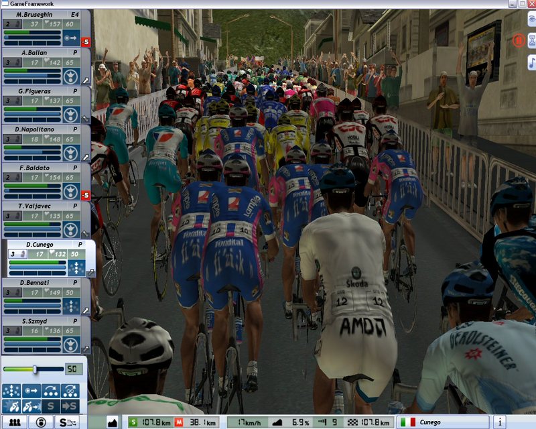
Task: Open the stage profile mountain icon
Action: (113, 422)
